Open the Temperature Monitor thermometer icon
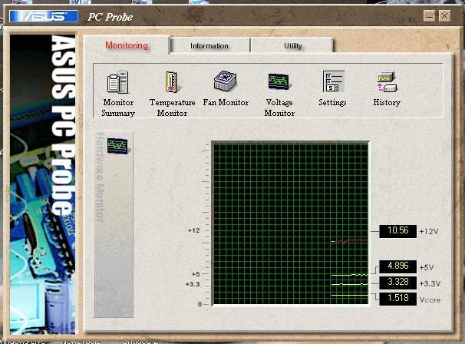 (172, 82)
